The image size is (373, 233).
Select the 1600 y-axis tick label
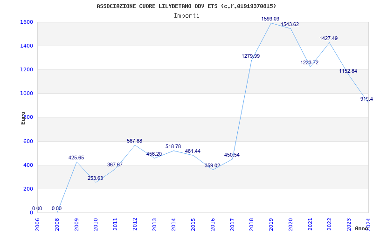(x=27, y=22)
